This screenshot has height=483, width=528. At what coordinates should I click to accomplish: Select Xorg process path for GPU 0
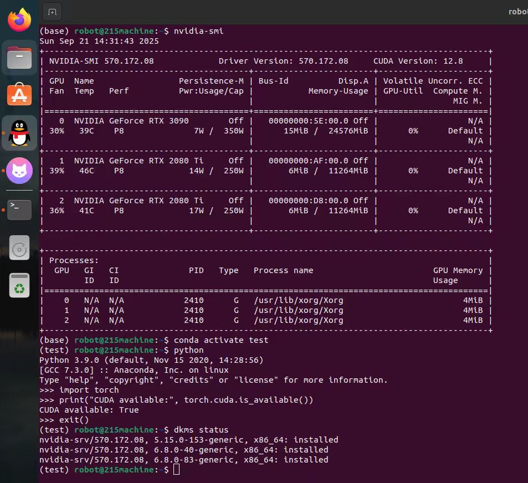(x=298, y=300)
